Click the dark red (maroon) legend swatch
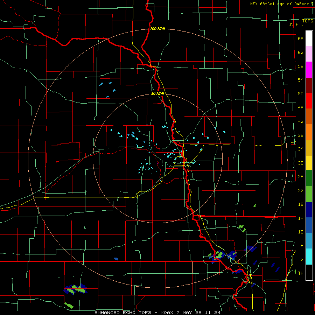315x315 pixels. click(309, 85)
